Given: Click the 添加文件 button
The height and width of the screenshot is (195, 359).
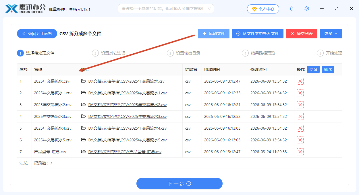Looking at the screenshot, I should (214, 34).
